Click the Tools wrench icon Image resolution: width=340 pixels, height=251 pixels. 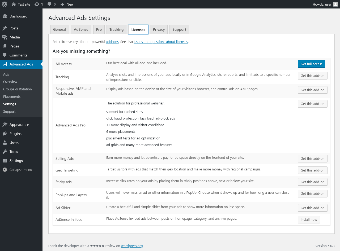point(5,152)
